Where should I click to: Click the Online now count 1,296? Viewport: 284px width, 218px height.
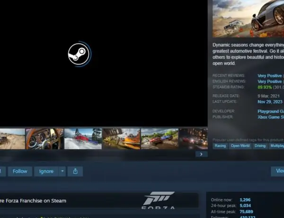(245, 200)
